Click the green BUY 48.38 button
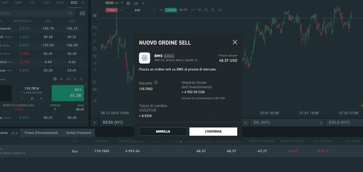363x172 pixels. (68, 93)
